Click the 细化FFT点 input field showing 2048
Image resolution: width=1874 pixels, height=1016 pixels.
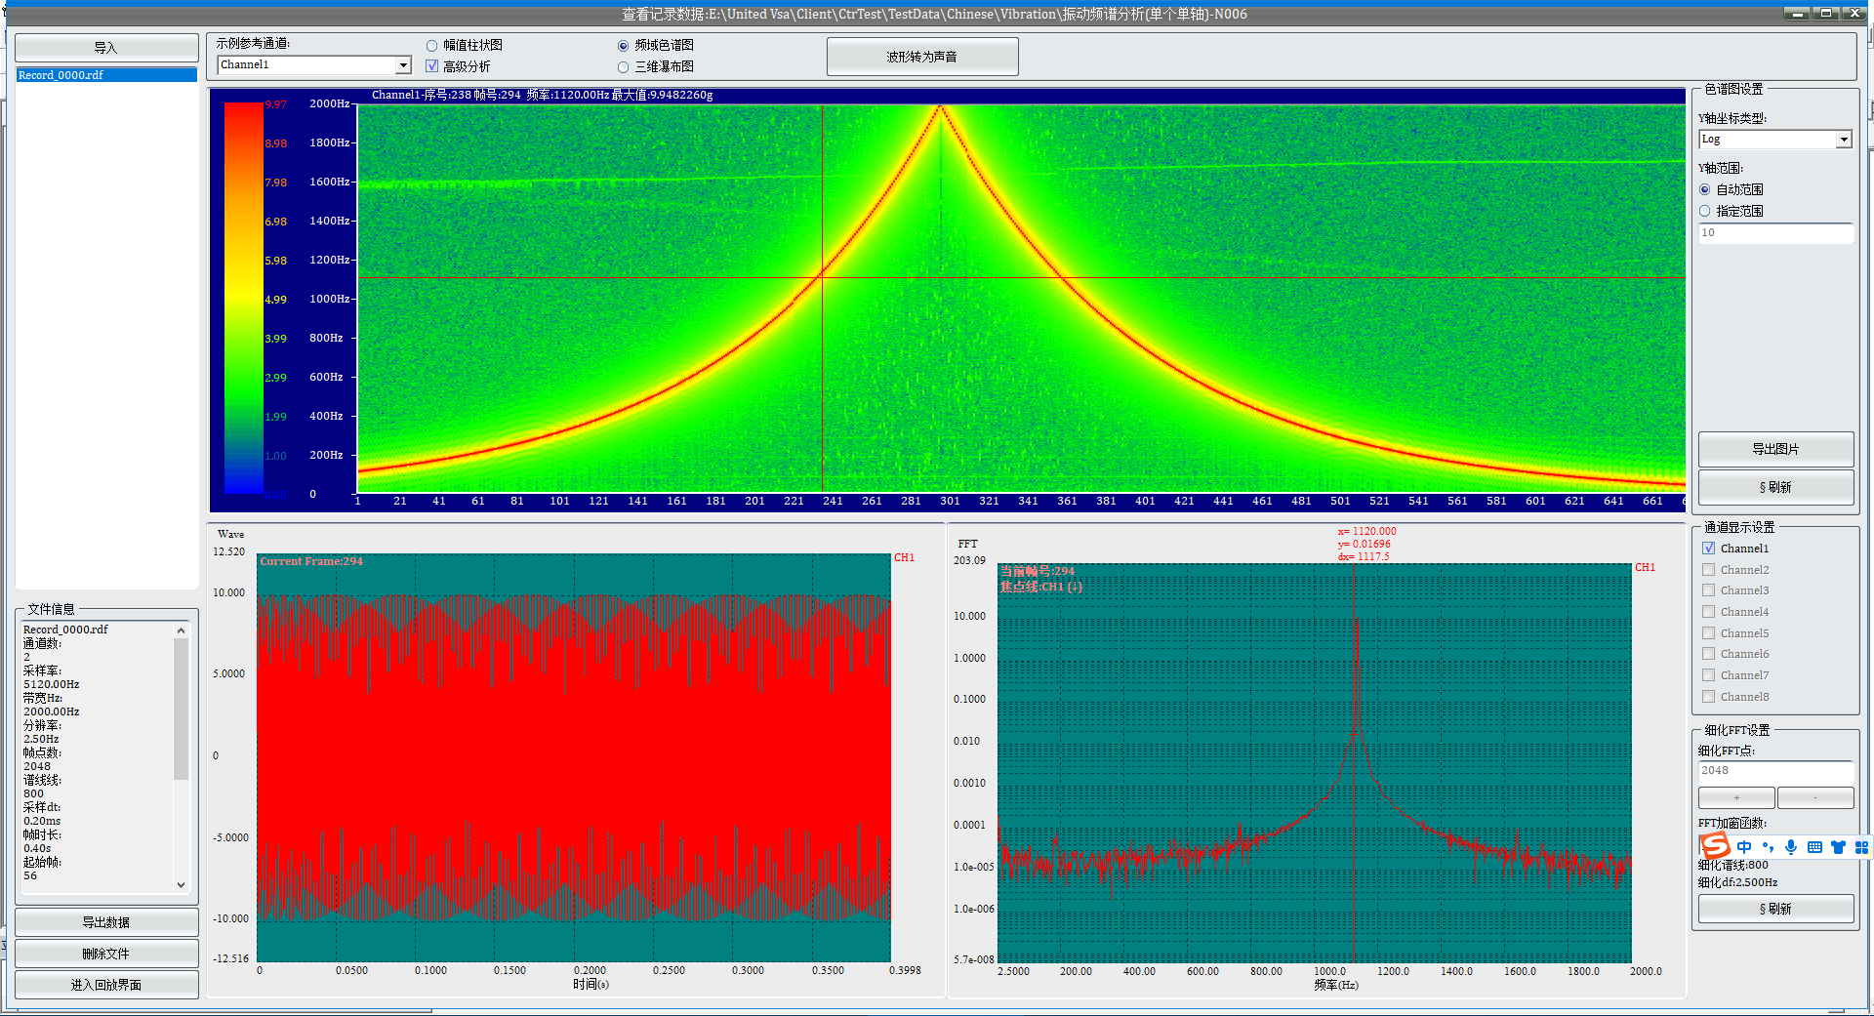click(x=1774, y=771)
